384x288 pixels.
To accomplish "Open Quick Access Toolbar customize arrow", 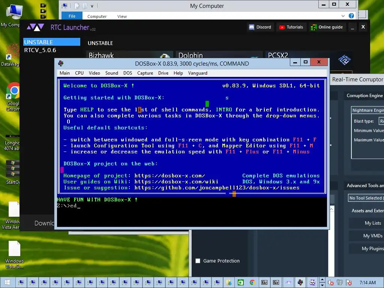I will point(92,6).
